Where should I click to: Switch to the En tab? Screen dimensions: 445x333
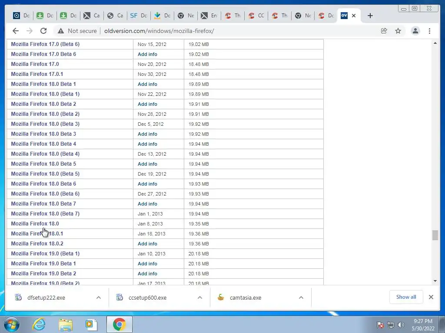point(209,16)
